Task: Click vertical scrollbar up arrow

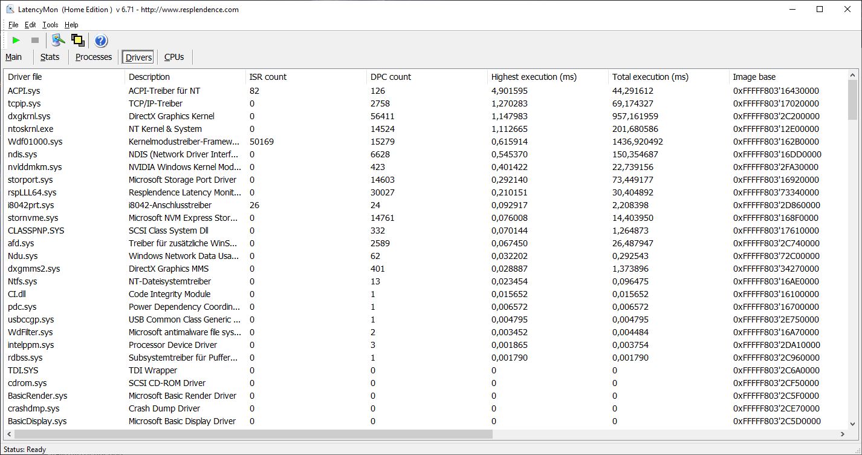Action: click(852, 75)
